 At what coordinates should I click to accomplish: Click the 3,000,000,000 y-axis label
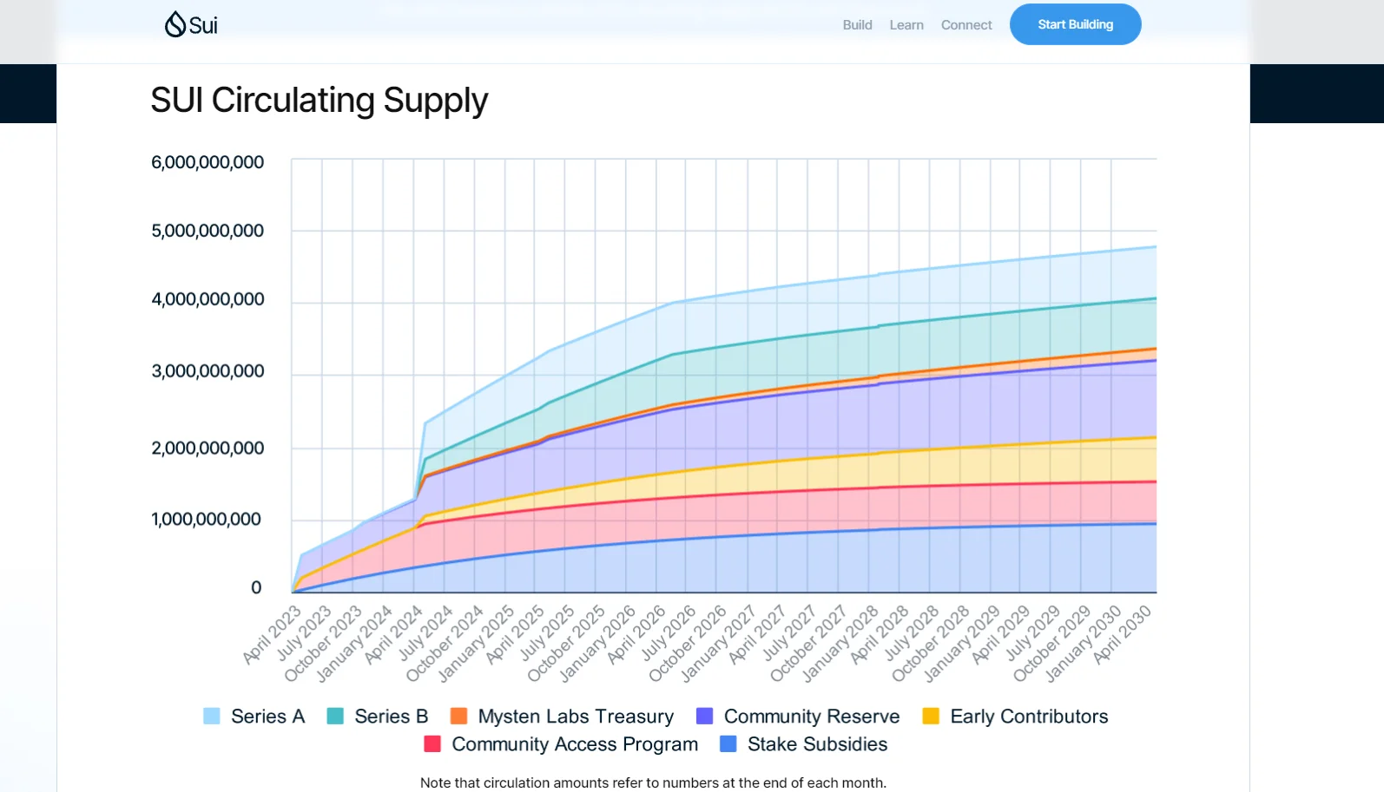(x=208, y=371)
